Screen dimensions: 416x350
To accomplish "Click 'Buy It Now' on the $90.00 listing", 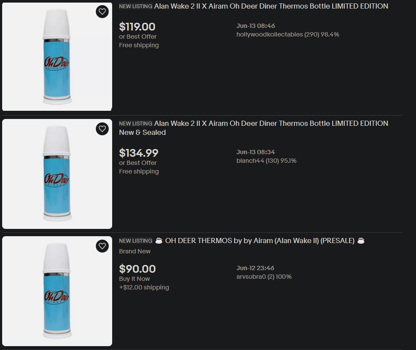I will coord(134,279).
